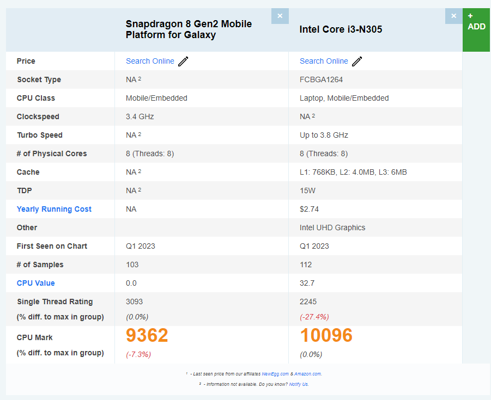Click the 0.0 CPU value for Snapdragon
Screen dimensions: 491x400
[x=131, y=283]
